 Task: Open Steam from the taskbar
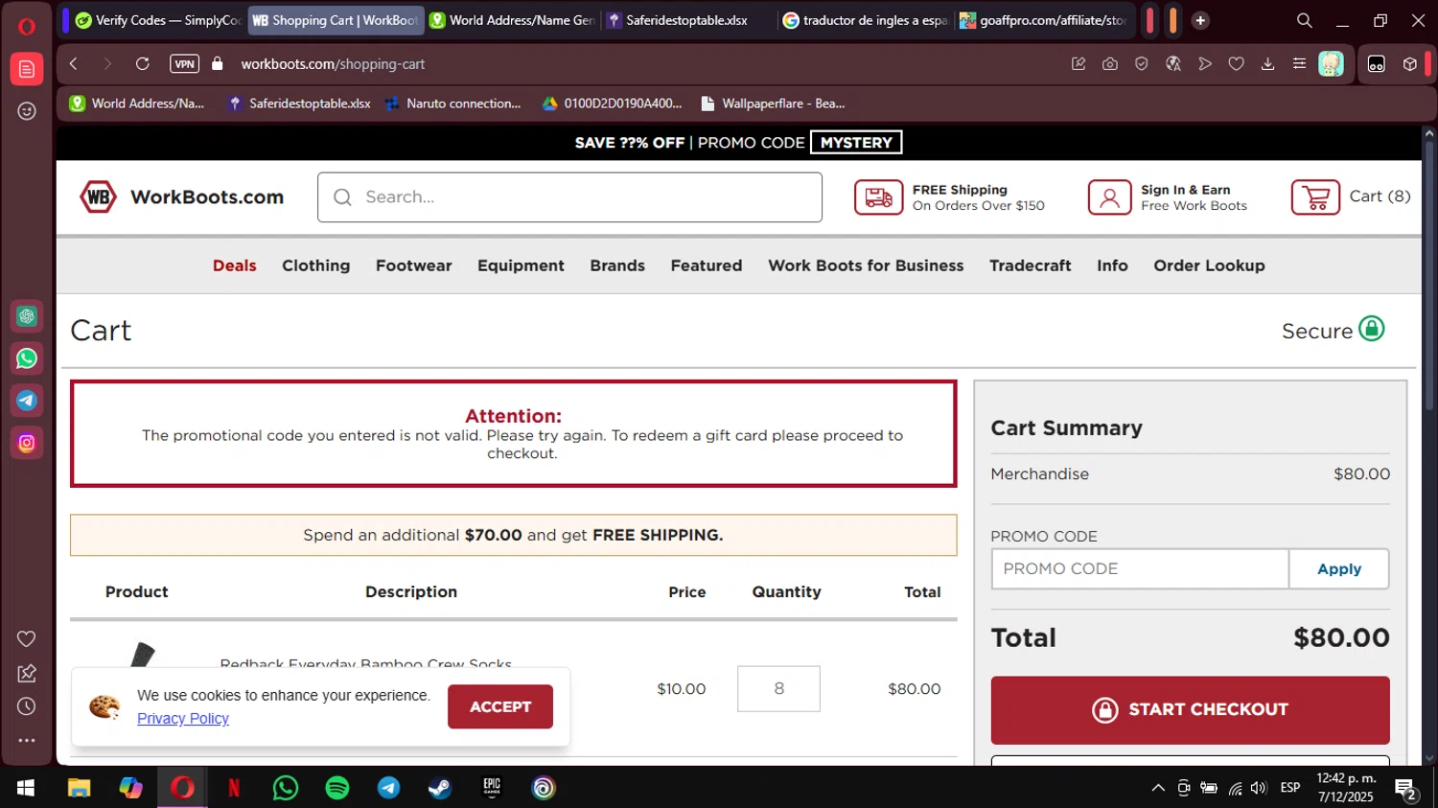[440, 788]
